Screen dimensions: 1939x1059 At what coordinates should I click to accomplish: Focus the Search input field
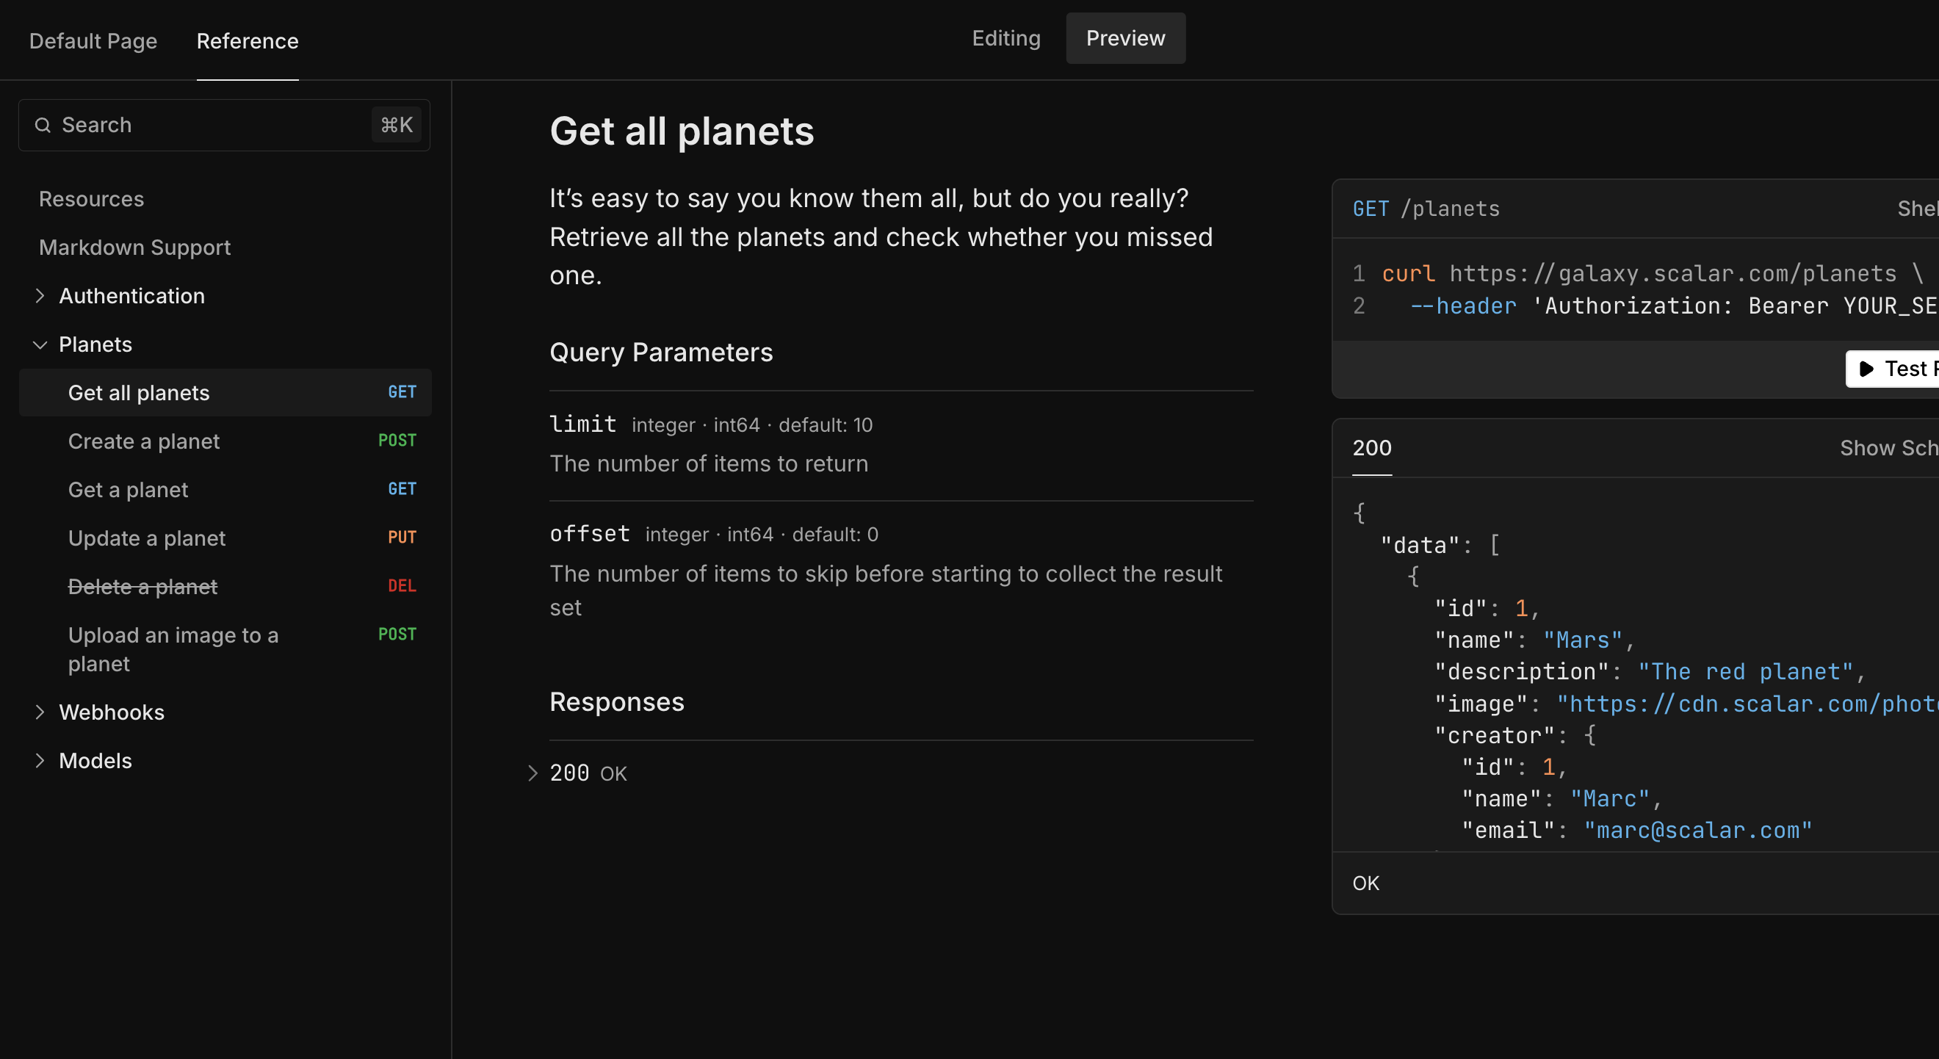[x=224, y=125]
